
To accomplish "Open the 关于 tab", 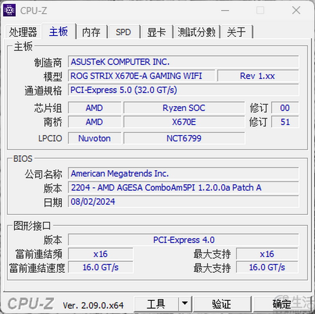I will click(236, 32).
